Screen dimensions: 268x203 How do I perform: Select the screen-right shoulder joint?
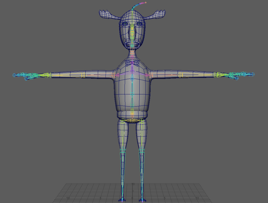point(151,75)
